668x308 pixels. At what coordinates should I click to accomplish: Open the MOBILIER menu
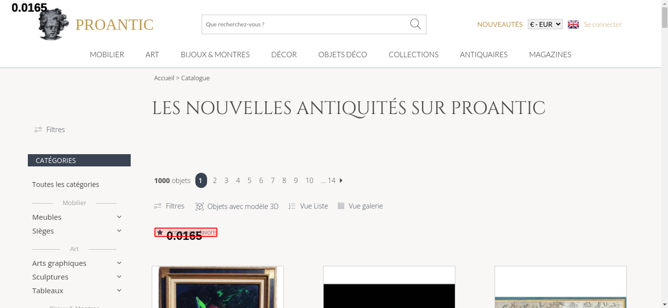tap(107, 54)
